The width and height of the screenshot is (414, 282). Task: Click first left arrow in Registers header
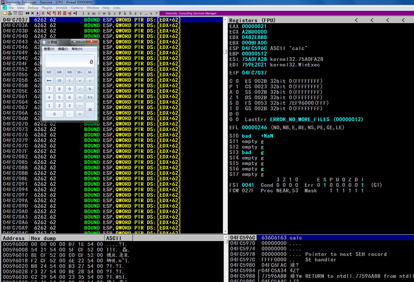pos(356,20)
